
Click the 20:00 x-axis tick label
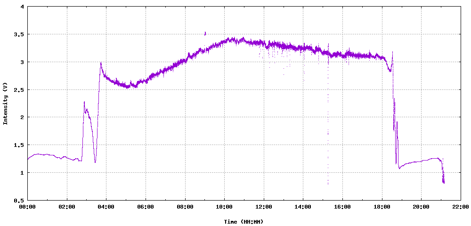(421, 207)
